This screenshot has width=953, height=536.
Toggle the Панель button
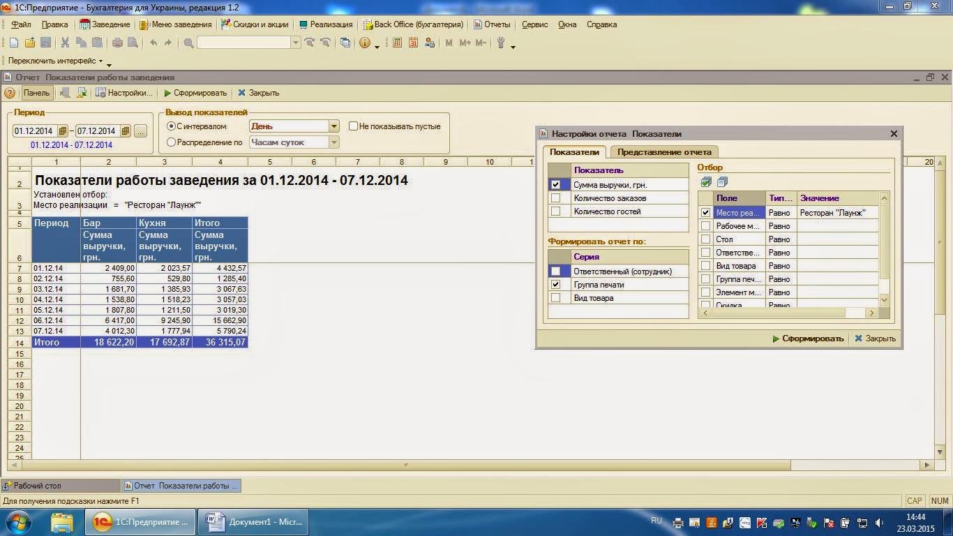36,93
